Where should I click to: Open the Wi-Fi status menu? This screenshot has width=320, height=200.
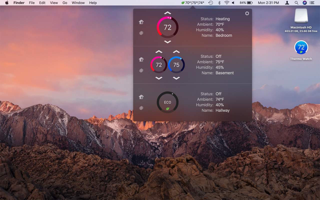pos(227,3)
